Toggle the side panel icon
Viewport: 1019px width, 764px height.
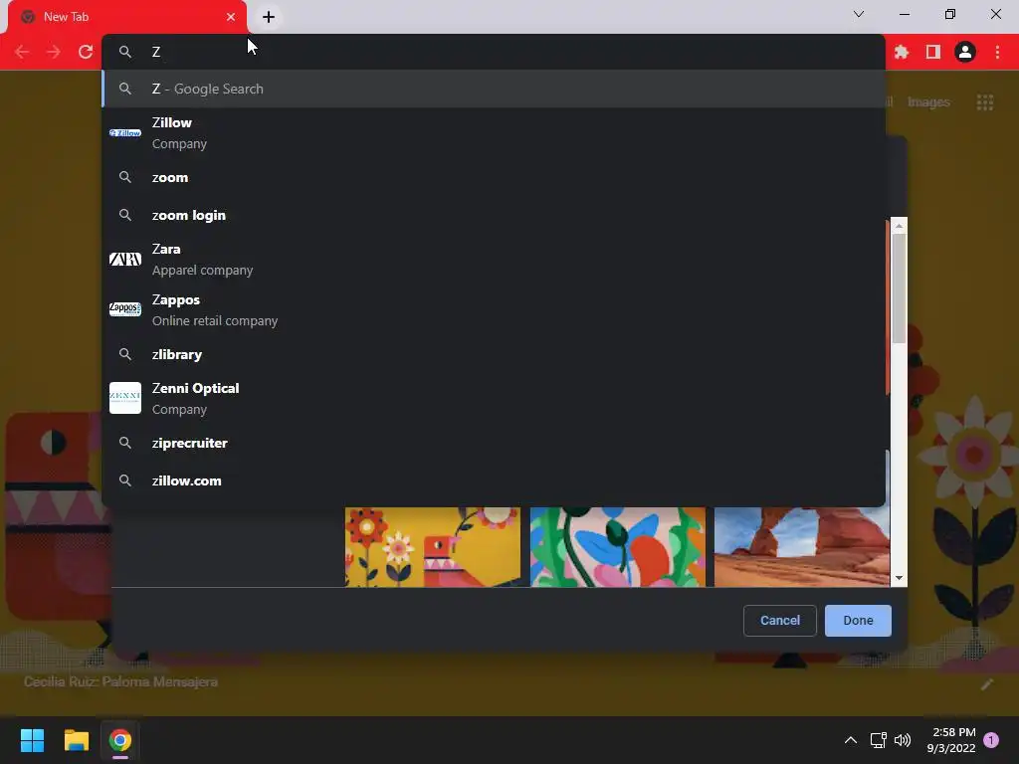(x=933, y=52)
